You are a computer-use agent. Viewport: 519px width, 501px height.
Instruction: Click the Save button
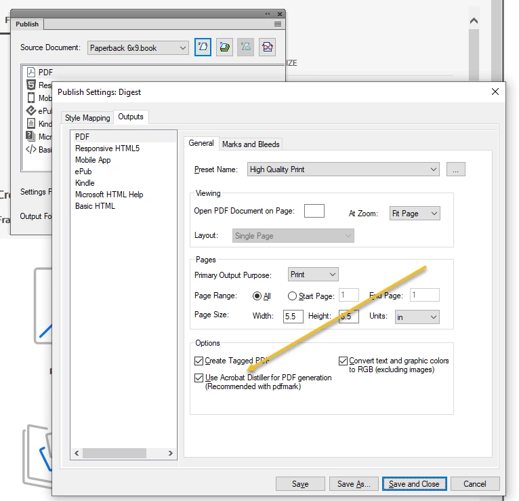[300, 484]
